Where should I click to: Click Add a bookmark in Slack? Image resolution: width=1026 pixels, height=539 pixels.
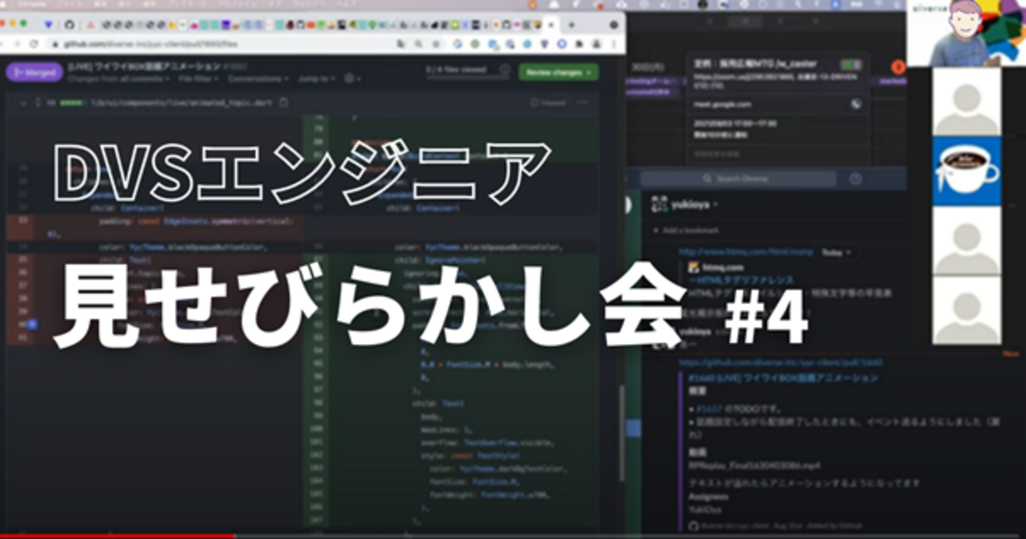pyautogui.click(x=686, y=230)
